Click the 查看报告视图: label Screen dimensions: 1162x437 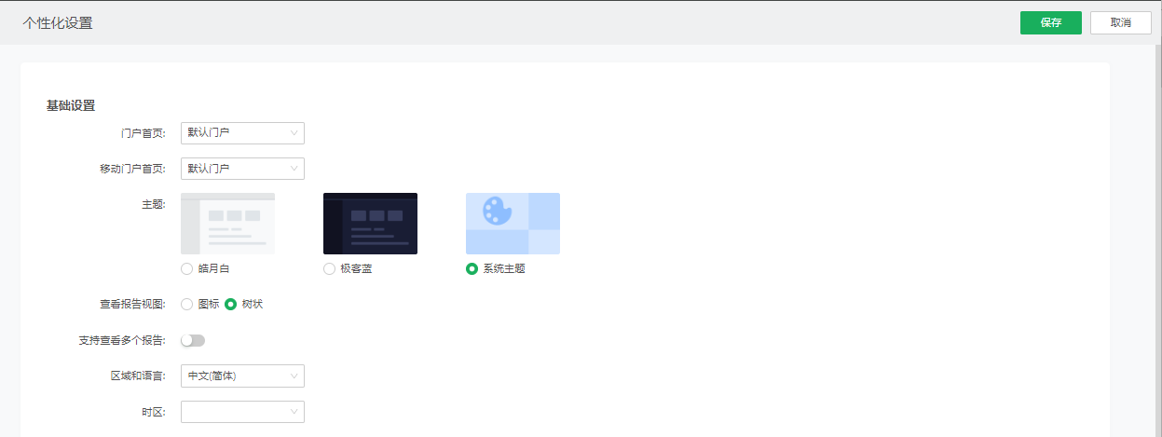[133, 304]
